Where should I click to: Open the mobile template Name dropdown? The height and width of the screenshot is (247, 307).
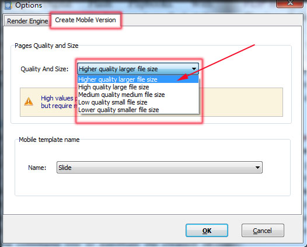click(x=159, y=167)
